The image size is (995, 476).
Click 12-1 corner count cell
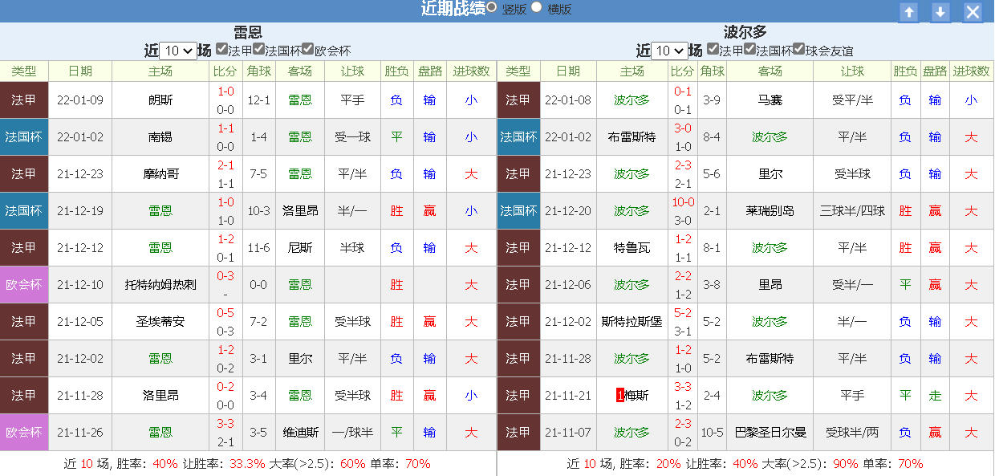coord(258,100)
